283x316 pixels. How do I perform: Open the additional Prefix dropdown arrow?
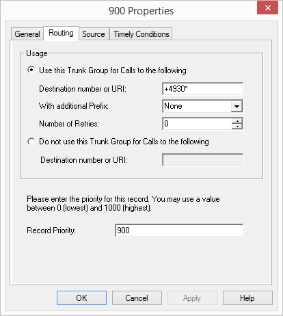pyautogui.click(x=237, y=106)
